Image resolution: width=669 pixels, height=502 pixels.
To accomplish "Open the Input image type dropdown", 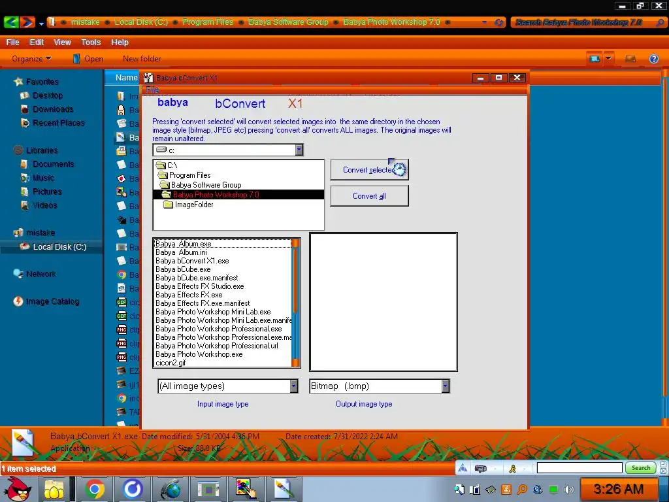I will click(x=293, y=386).
